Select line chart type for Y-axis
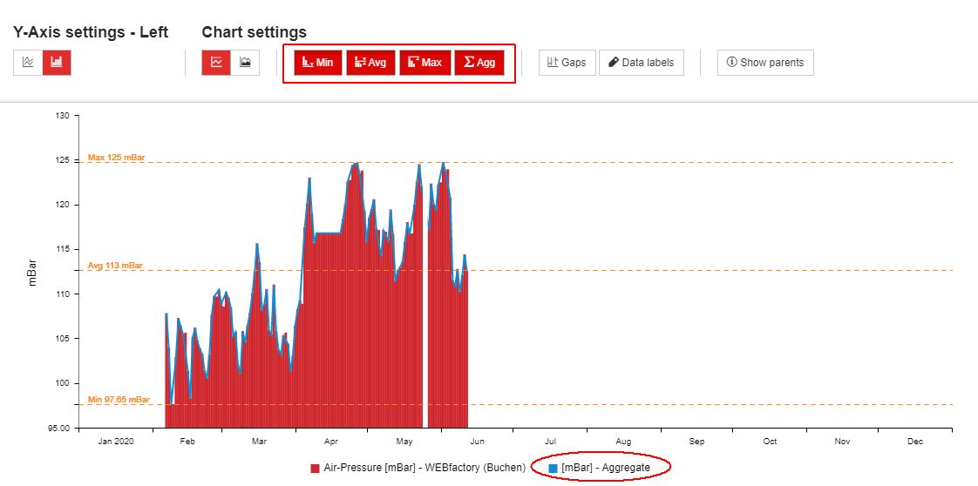The height and width of the screenshot is (486, 978). 28,63
